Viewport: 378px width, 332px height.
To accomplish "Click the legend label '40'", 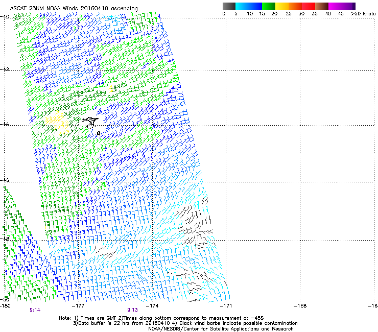I will 328,14.
